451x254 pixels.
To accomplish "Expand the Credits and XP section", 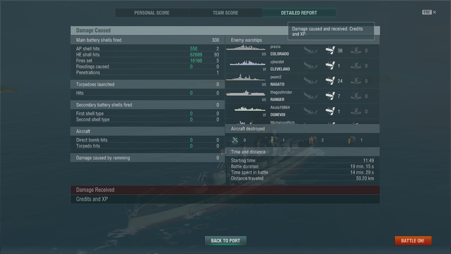I will (225, 199).
